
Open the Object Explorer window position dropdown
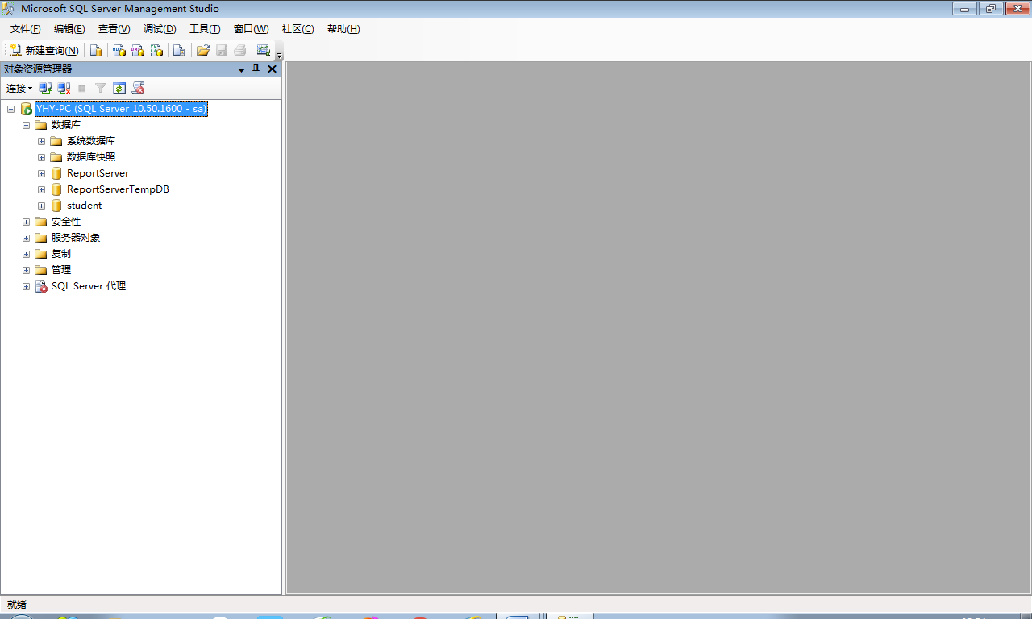[x=241, y=69]
